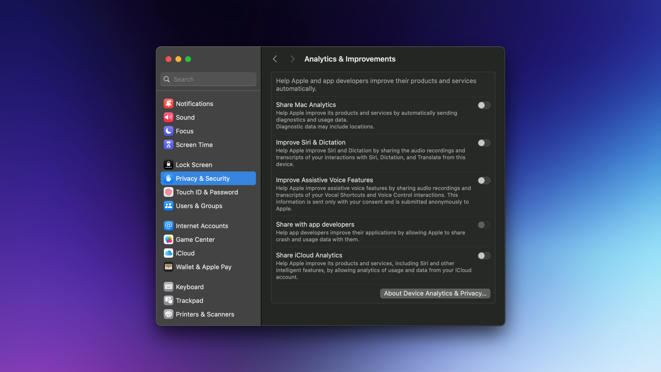661x372 pixels.
Task: Click the magnifying glass search icon
Action: click(167, 79)
